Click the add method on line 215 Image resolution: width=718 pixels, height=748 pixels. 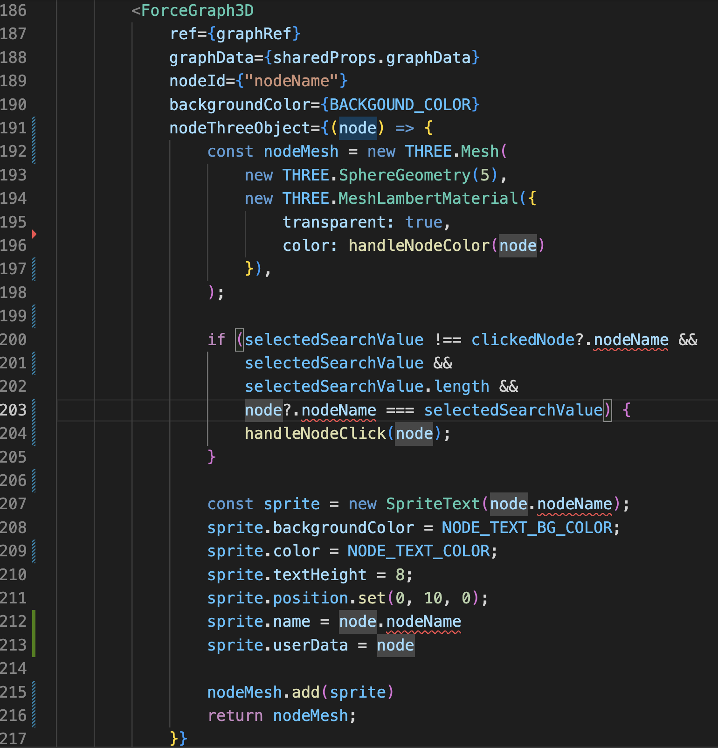pos(306,692)
